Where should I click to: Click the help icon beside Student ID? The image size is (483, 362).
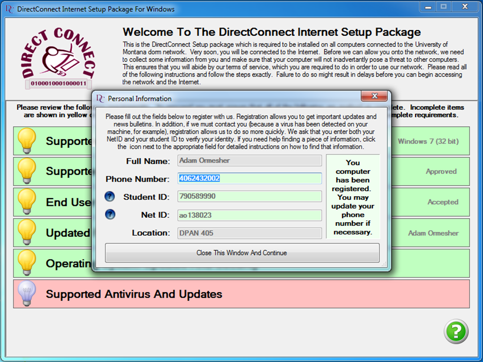click(x=110, y=197)
